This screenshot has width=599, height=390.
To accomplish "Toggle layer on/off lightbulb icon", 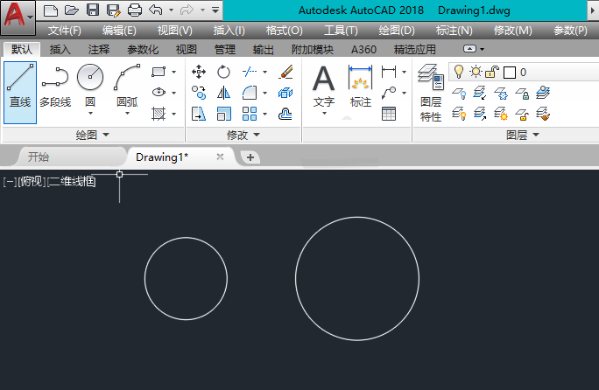I will (x=458, y=72).
